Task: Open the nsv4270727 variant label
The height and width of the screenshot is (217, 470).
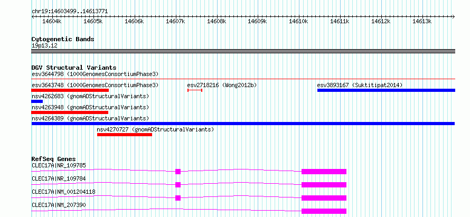Action: tap(155, 129)
